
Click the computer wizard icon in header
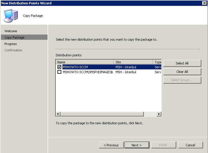(11, 16)
